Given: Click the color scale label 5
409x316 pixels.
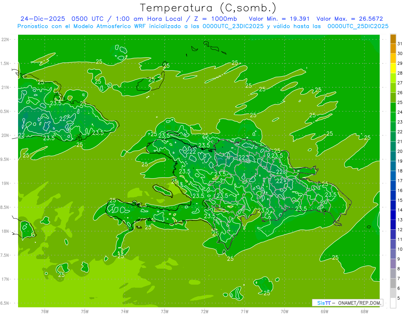Looking at the screenshot, I should [x=399, y=298].
